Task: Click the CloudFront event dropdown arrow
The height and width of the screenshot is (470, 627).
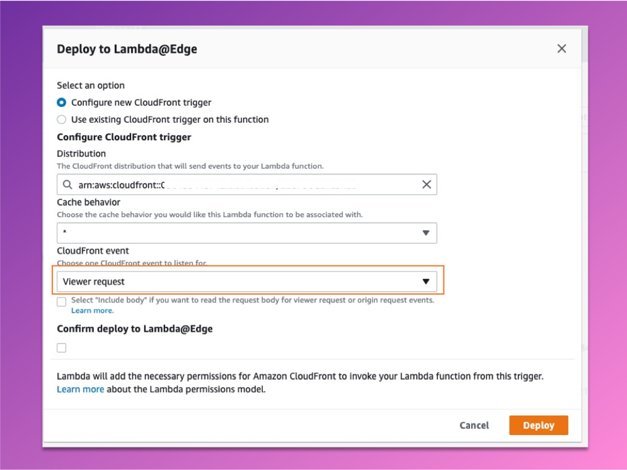Action: coord(426,281)
